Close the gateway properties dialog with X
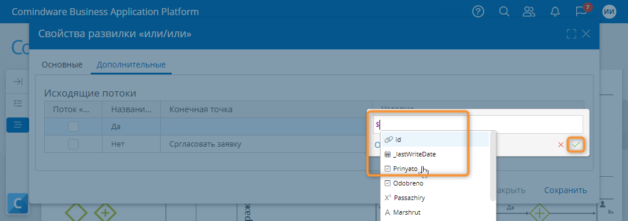Image resolution: width=628 pixels, height=221 pixels. point(586,34)
